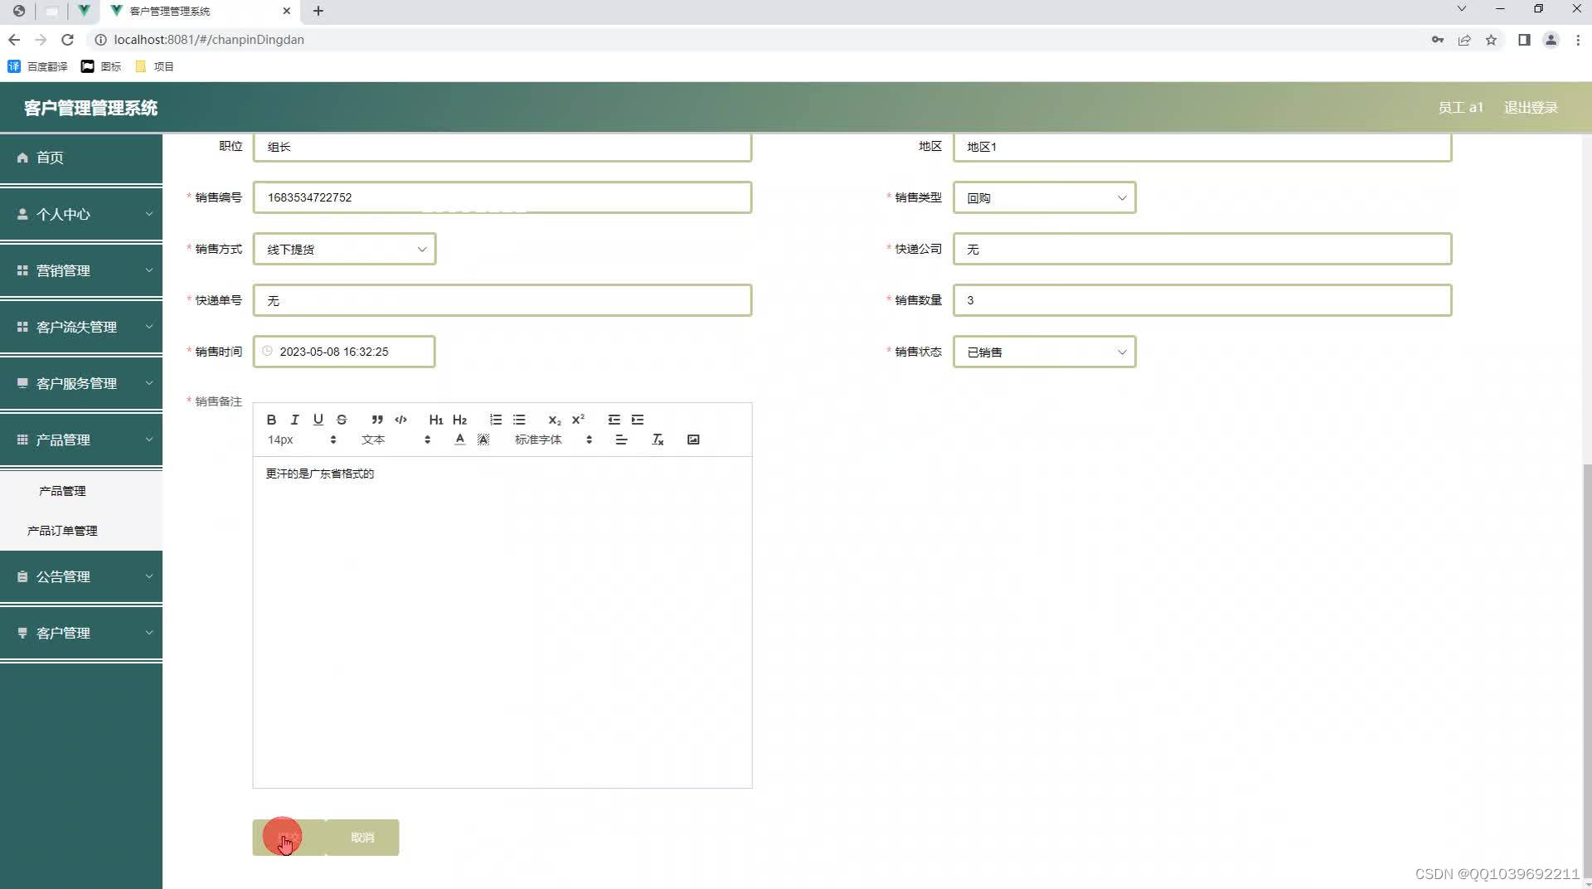The height and width of the screenshot is (889, 1592).
Task: Open the text background color picker
Action: [483, 440]
